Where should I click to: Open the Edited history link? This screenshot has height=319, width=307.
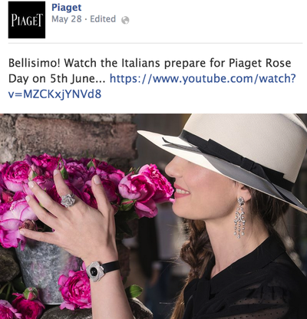click(x=103, y=19)
